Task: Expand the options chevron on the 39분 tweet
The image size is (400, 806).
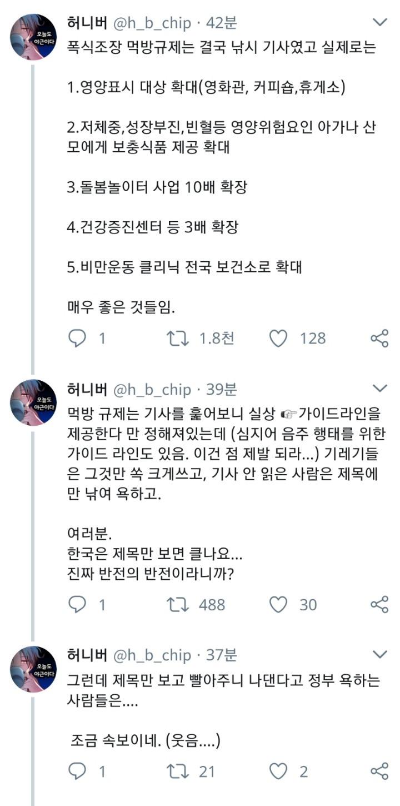Action: tap(380, 388)
